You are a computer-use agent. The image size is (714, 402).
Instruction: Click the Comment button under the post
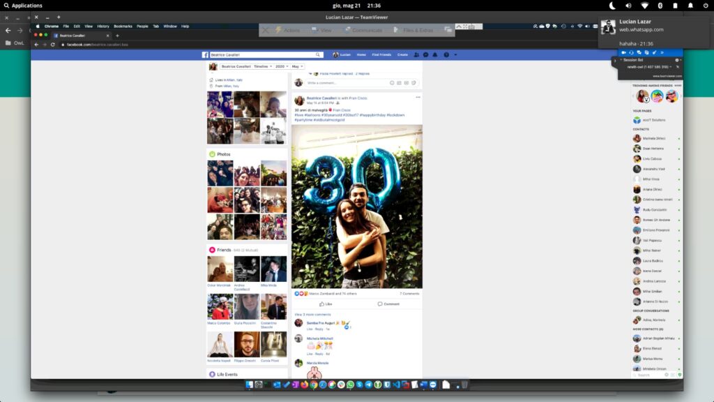click(x=388, y=304)
